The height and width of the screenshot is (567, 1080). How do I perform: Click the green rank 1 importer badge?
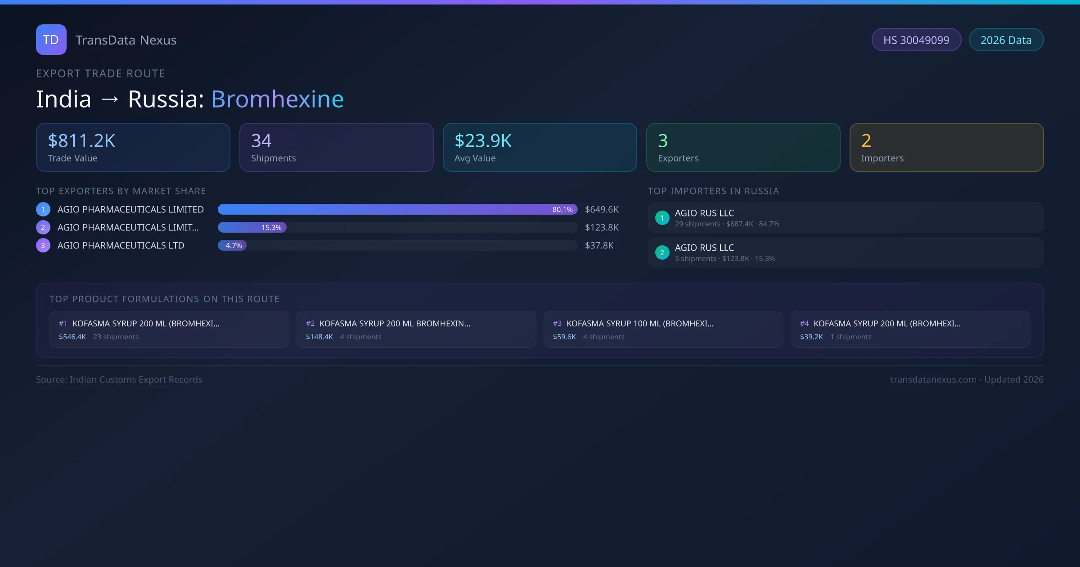[x=662, y=218]
